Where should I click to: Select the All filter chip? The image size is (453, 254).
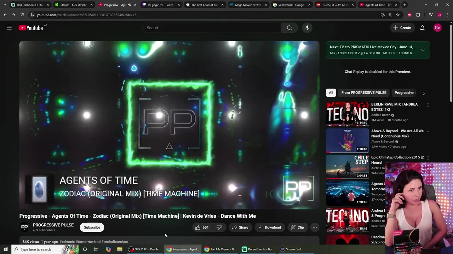point(331,93)
